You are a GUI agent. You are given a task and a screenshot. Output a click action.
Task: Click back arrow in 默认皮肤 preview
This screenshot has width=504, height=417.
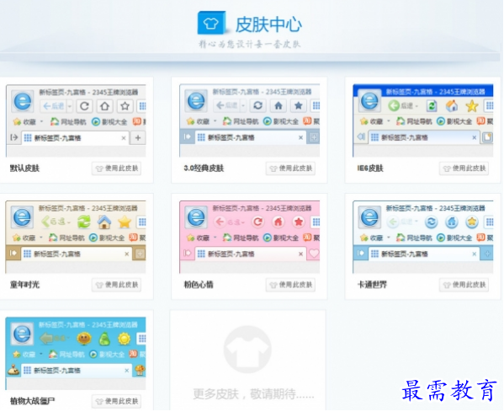[53, 106]
